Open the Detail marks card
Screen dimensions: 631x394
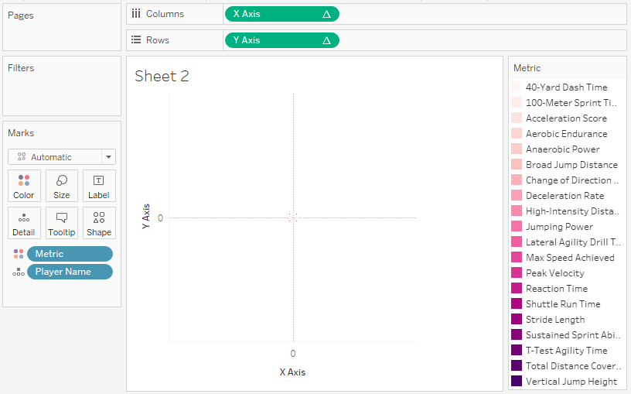tap(24, 223)
